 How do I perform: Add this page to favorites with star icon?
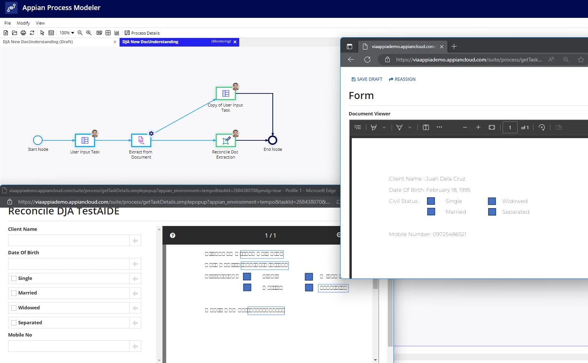(x=581, y=60)
